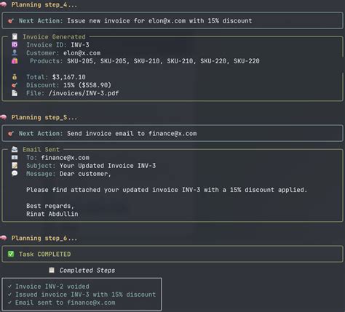This screenshot has height=312, width=345.
Task: Click the receipt icon beside Invoice Generated
Action: click(x=15, y=36)
